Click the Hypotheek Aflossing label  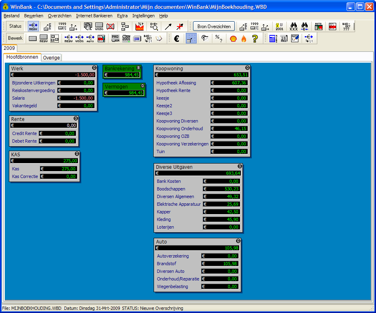(x=176, y=83)
